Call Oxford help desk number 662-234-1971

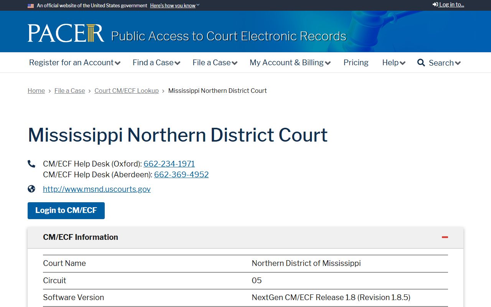(169, 164)
